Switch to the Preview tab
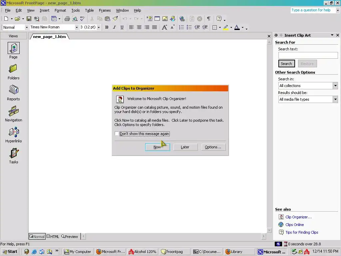Image resolution: width=341 pixels, height=256 pixels. pos(70,236)
